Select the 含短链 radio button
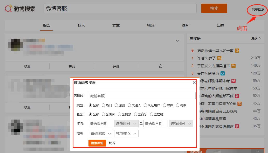The width and height of the screenshot is (268, 153). click(152, 114)
